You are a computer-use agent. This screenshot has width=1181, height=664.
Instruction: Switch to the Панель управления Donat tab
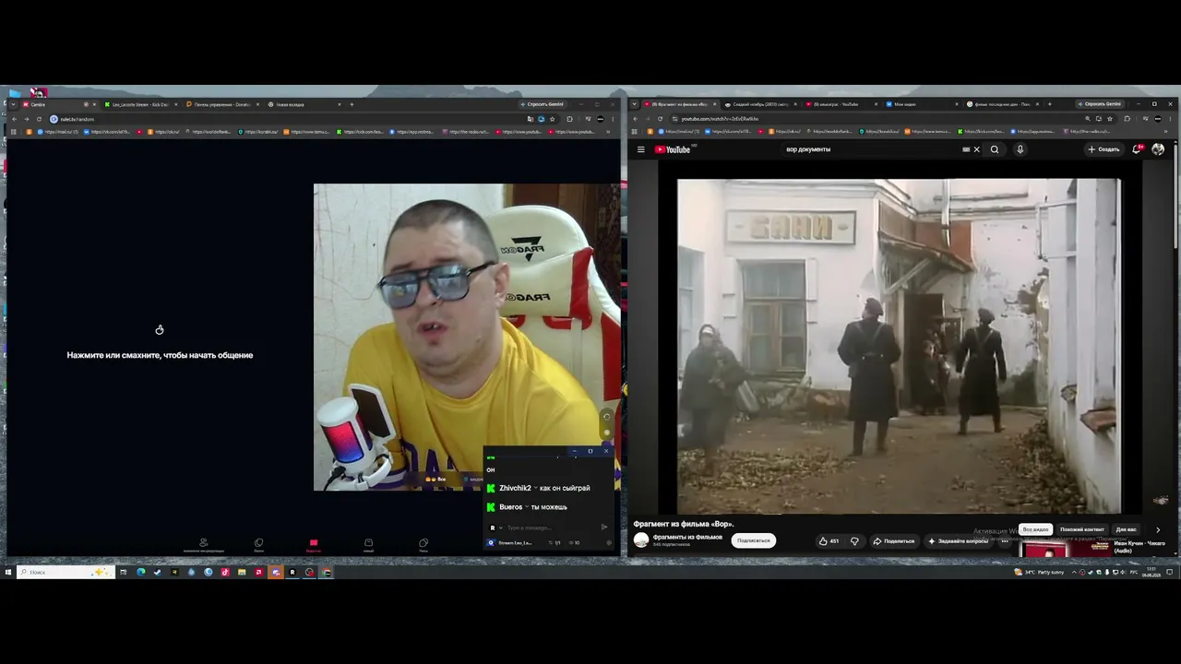pyautogui.click(x=221, y=104)
